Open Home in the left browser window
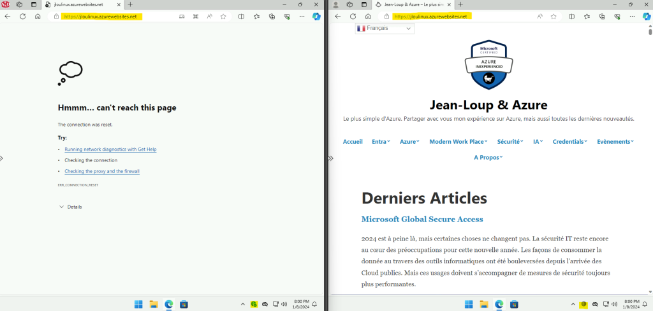The image size is (653, 311). pyautogui.click(x=38, y=17)
